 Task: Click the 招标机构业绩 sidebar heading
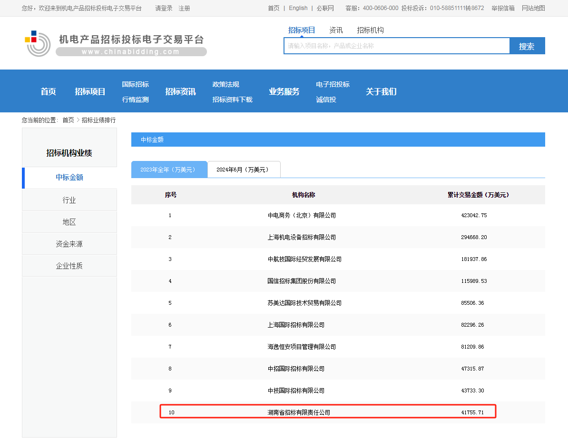(x=69, y=153)
